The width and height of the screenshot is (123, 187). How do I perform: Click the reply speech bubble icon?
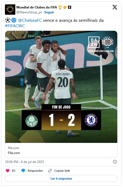click(23, 171)
